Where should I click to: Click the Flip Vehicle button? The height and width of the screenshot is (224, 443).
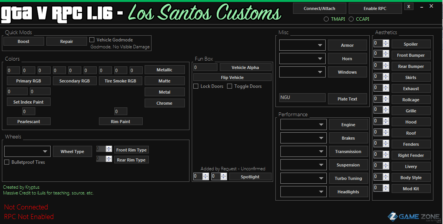[232, 77]
